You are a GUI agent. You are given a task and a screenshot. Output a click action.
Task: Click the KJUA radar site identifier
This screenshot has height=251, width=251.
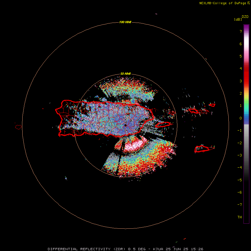[x=158, y=249]
